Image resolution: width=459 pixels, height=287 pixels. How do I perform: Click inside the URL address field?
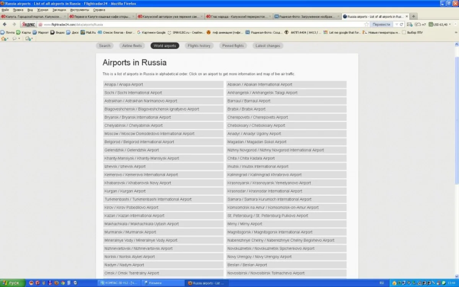pyautogui.click(x=191, y=24)
